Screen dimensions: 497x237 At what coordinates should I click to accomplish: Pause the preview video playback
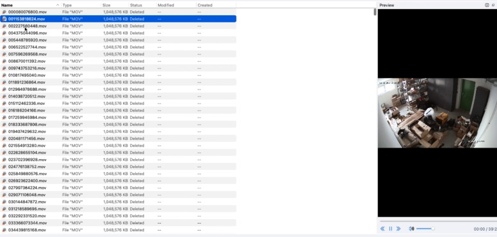(x=391, y=229)
